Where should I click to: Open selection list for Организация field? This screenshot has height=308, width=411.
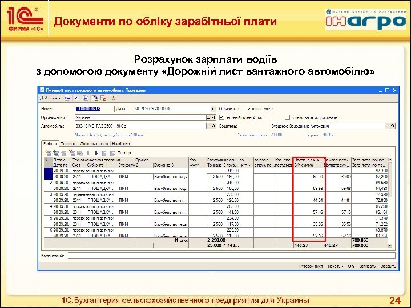209,117
